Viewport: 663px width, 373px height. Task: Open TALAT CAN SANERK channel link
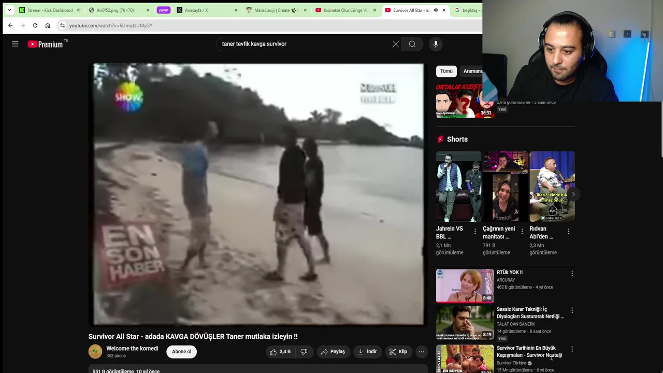516,324
